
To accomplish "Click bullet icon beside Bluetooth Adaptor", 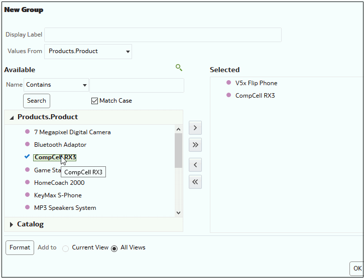I will [x=28, y=144].
